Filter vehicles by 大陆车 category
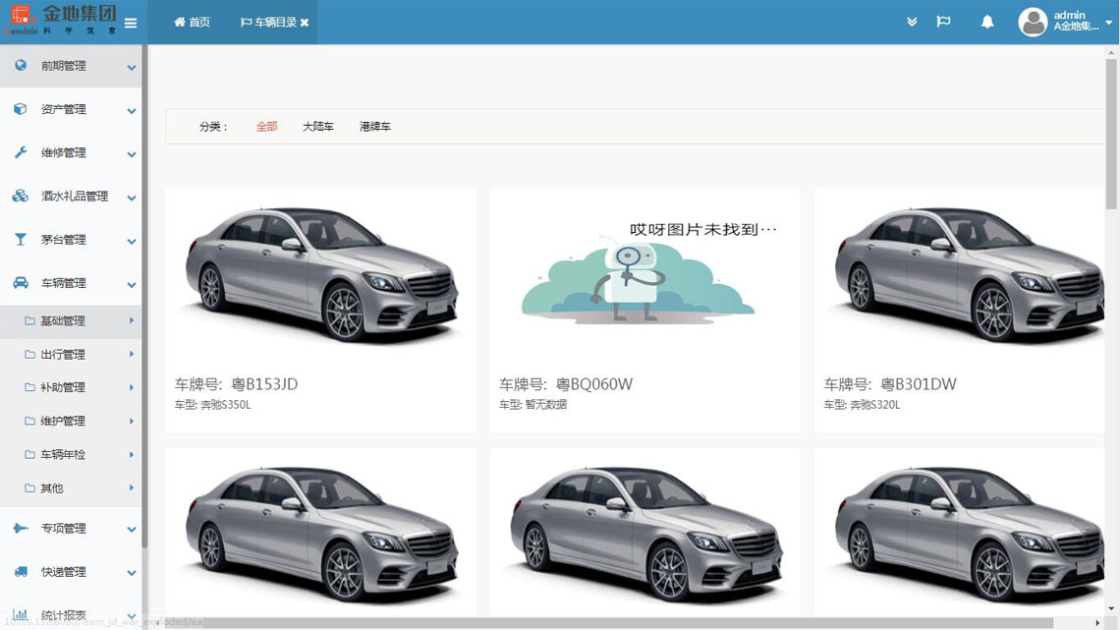Viewport: 1120px width, 630px height. click(317, 127)
